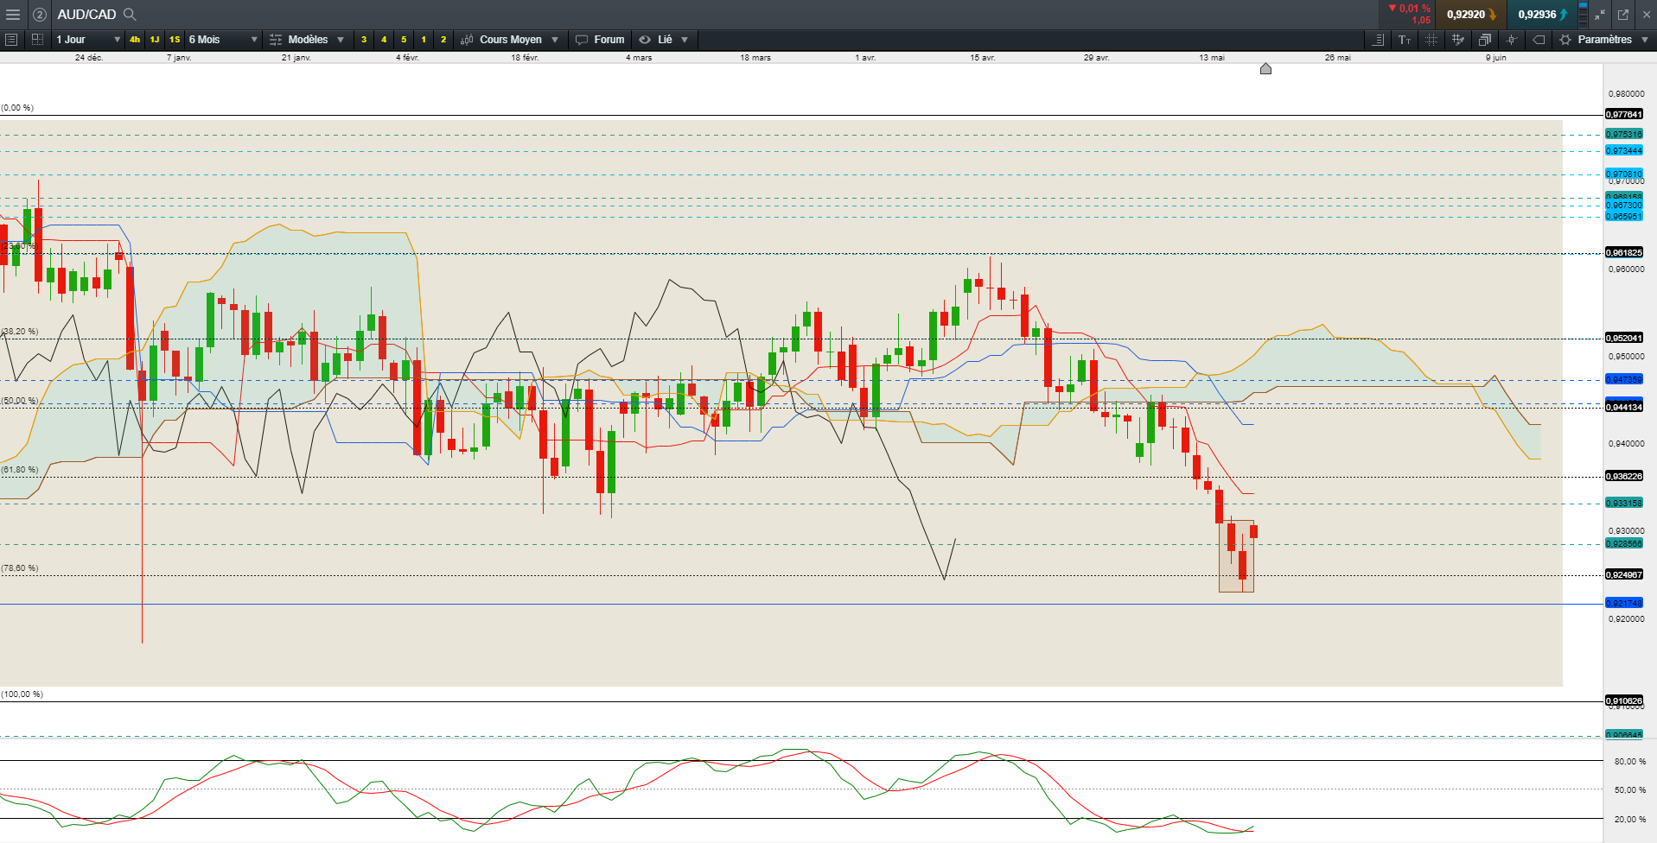Image resolution: width=1657 pixels, height=843 pixels.
Task: Click the 0,924967 price level tag
Action: click(1624, 574)
